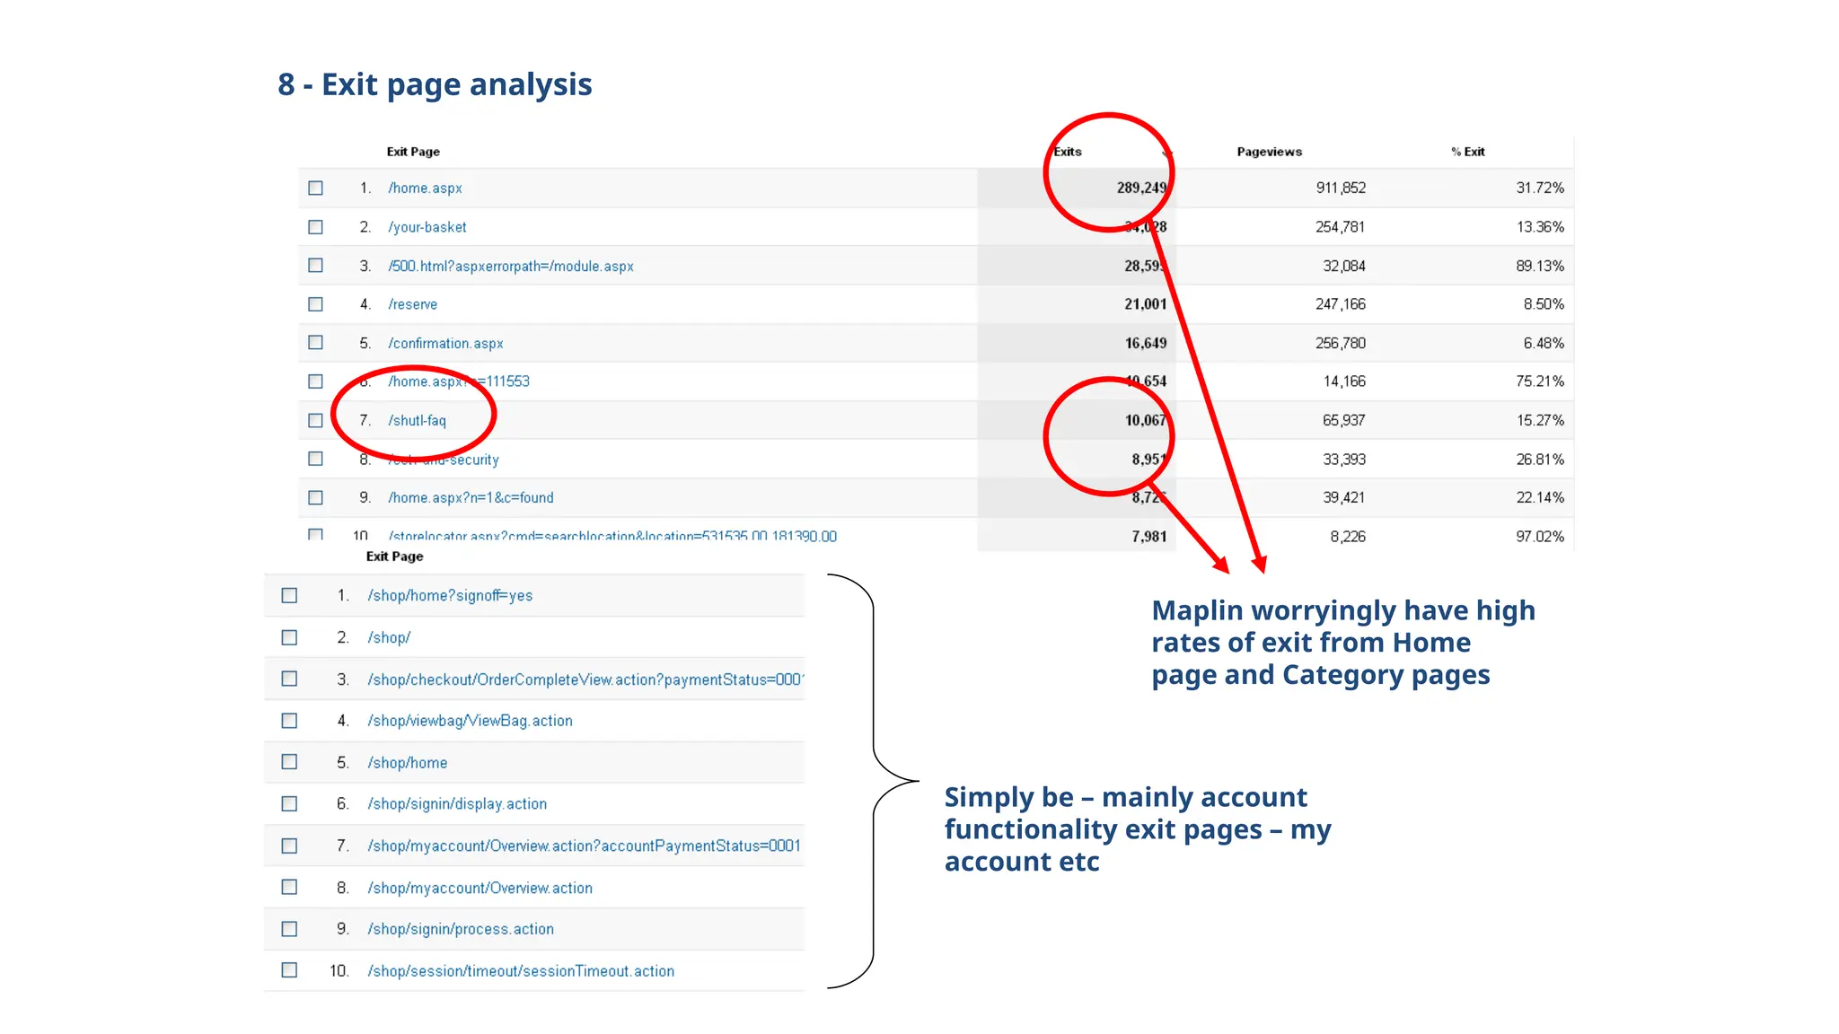Sort by the % Exit column header
The image size is (1839, 1034).
point(1467,152)
